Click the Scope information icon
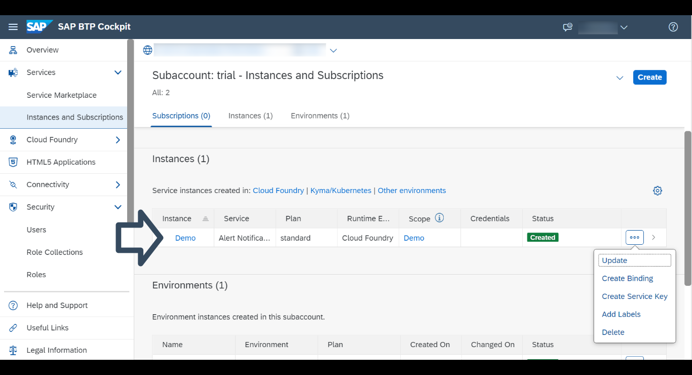This screenshot has width=692, height=375. pos(440,218)
